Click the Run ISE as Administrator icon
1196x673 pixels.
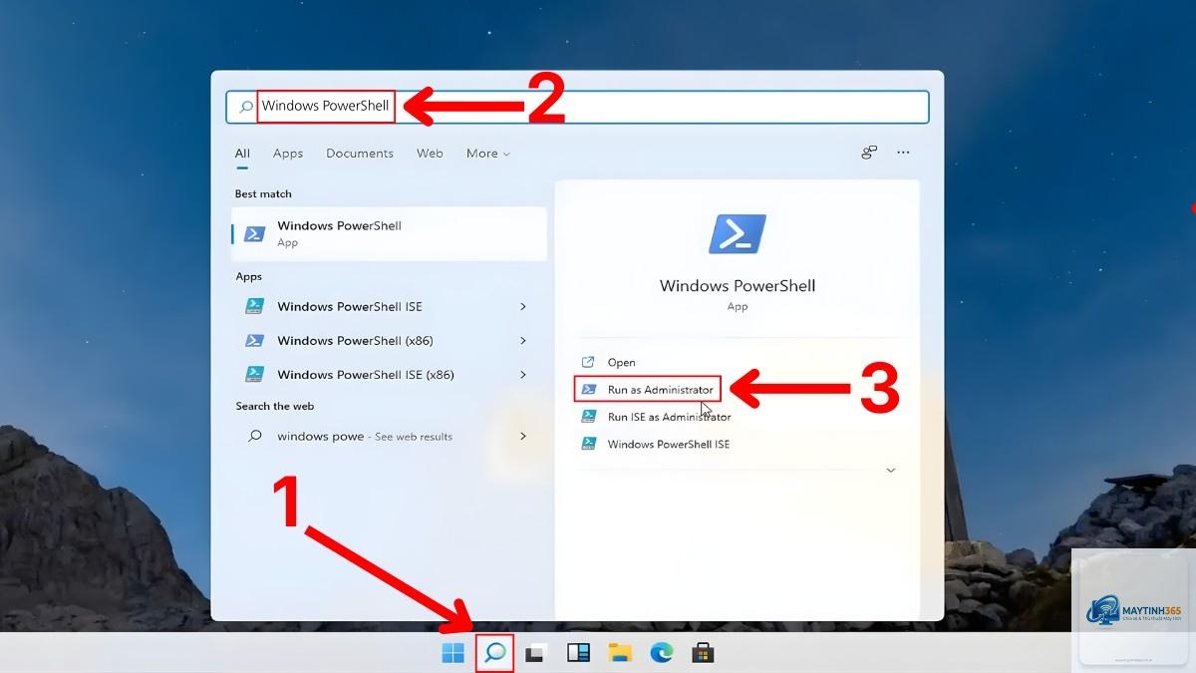coord(588,417)
